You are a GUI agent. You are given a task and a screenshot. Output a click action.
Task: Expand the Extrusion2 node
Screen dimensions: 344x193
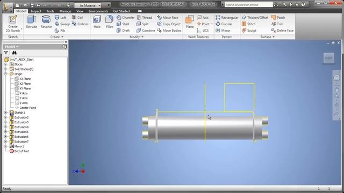pos(6,117)
